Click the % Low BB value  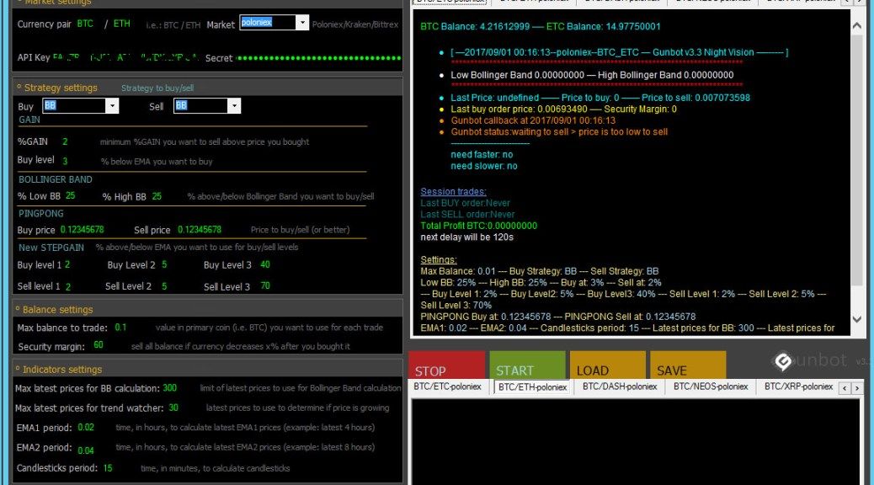70,195
